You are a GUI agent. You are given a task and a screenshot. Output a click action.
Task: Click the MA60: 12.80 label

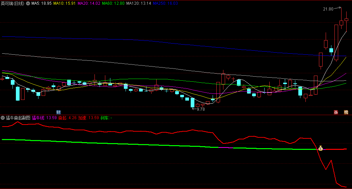pyautogui.click(x=113, y=3)
